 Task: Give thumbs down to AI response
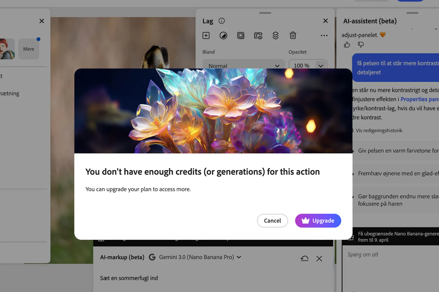(361, 45)
